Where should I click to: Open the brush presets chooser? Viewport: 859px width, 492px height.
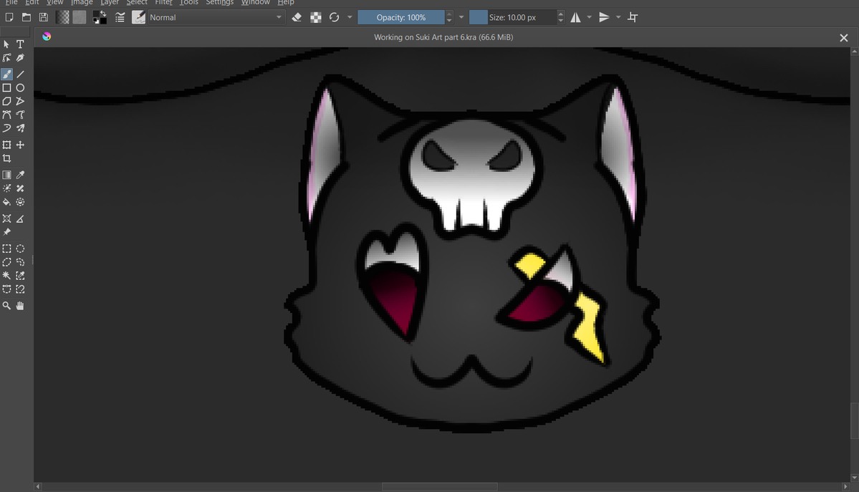point(138,17)
